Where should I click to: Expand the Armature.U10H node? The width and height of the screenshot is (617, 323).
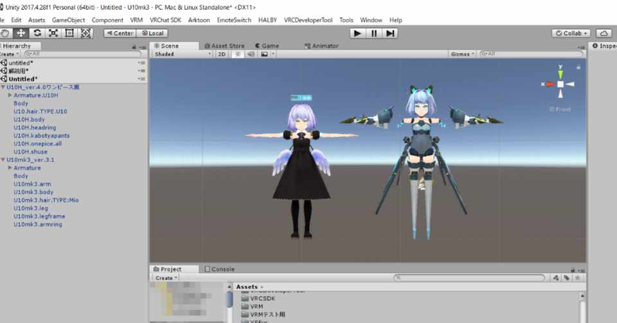(10, 95)
